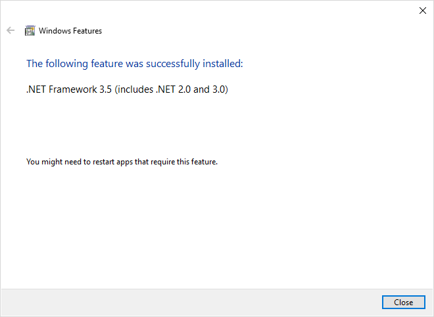Viewport: 434px width, 317px height.
Task: Click the word successfully in the blue heading
Action: [x=173, y=64]
